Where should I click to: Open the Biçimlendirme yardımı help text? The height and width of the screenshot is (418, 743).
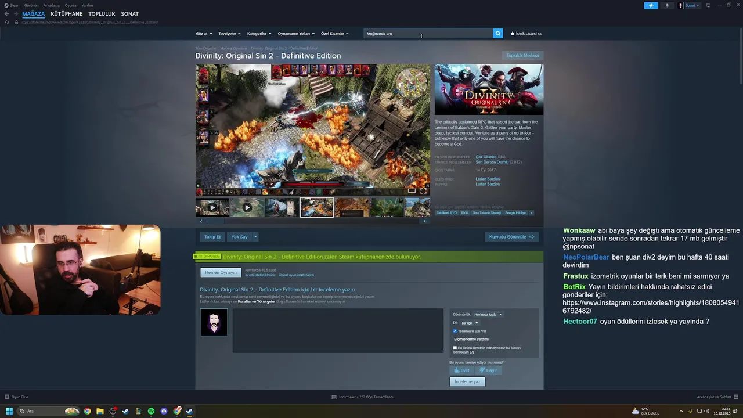pos(471,339)
